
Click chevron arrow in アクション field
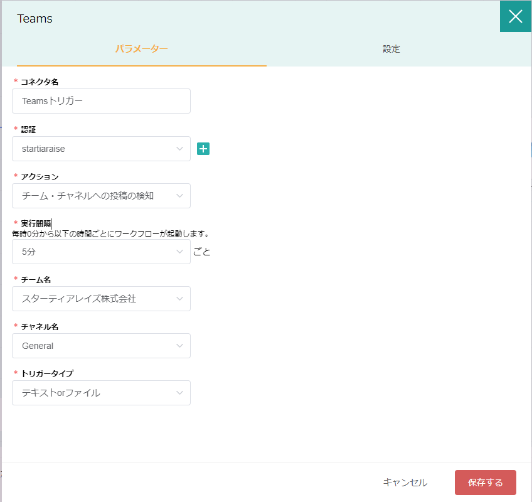click(x=179, y=196)
